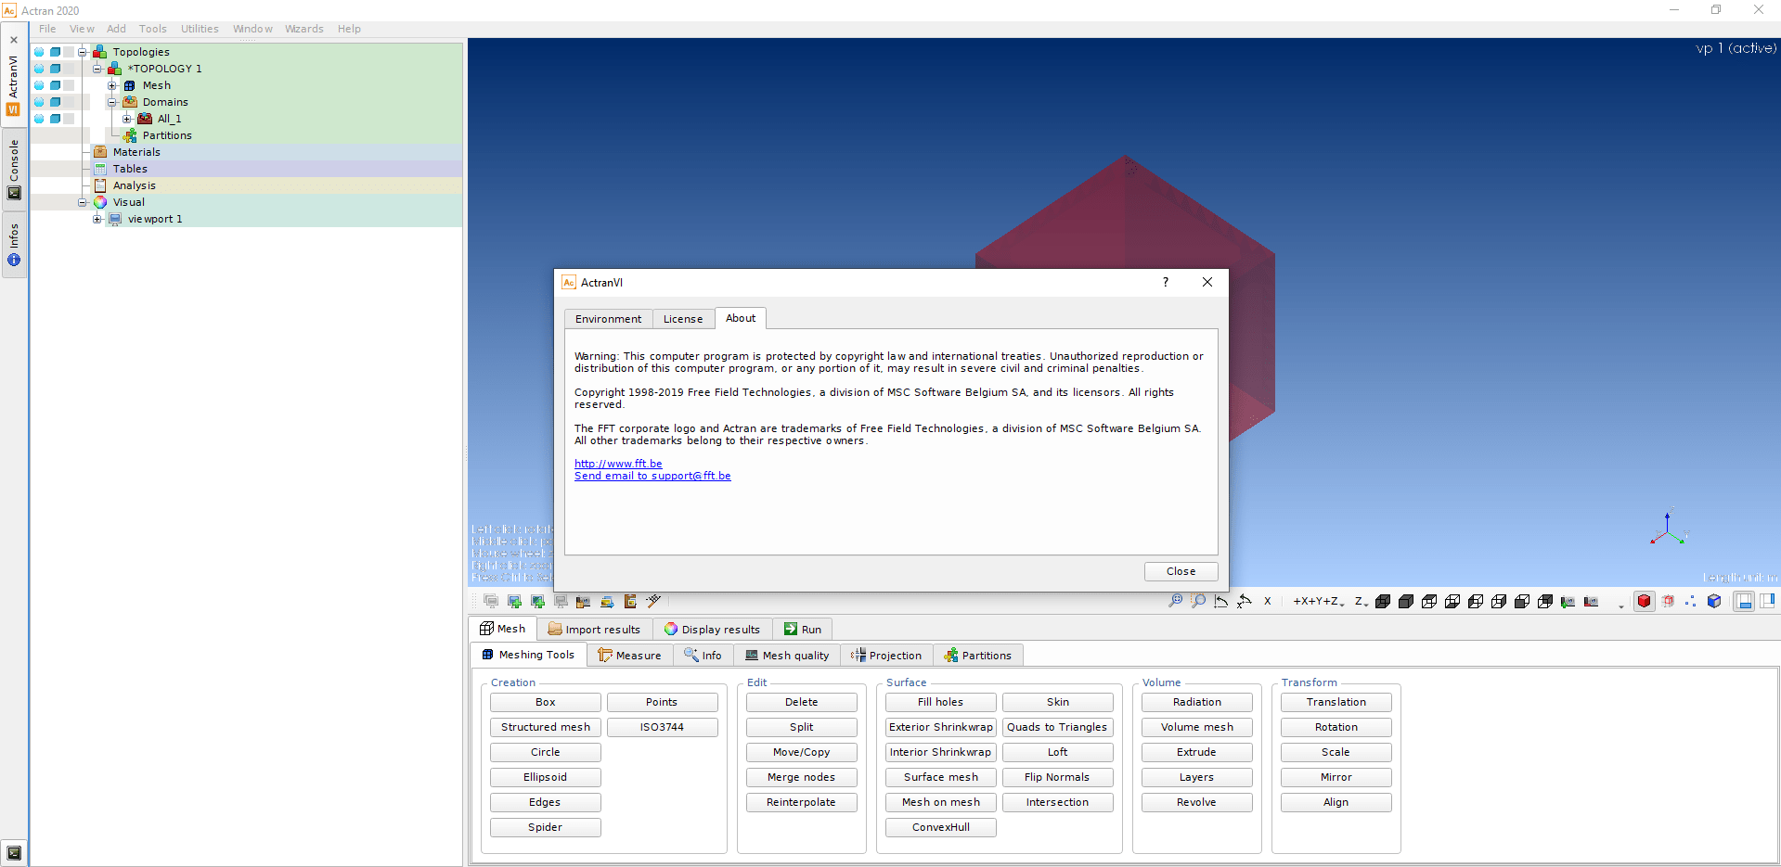Viewport: 1781px width, 867px height.
Task: Click the export image icon with blue arrow
Action: tap(607, 601)
